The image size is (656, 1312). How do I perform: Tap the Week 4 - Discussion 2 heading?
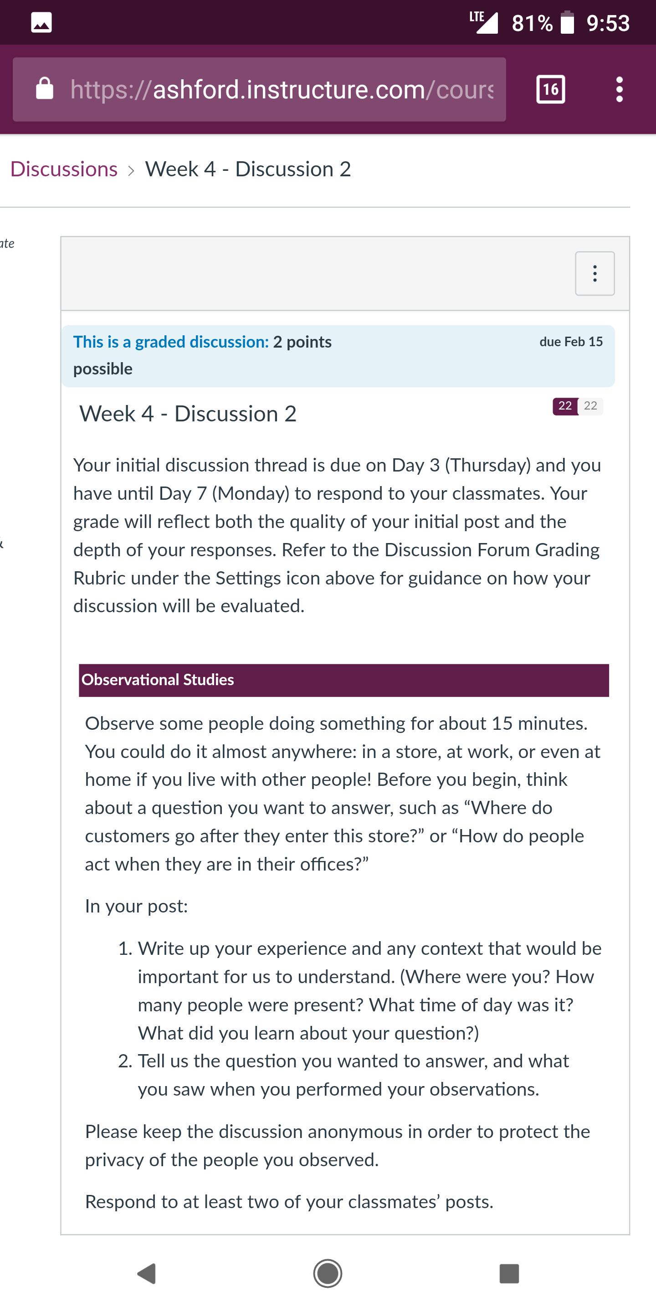pos(188,414)
